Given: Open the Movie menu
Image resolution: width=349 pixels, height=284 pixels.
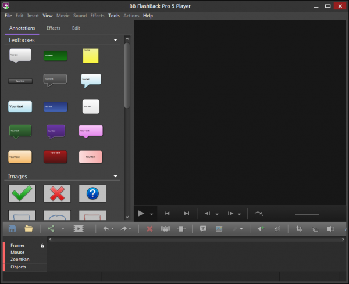Looking at the screenshot, I should [x=63, y=16].
